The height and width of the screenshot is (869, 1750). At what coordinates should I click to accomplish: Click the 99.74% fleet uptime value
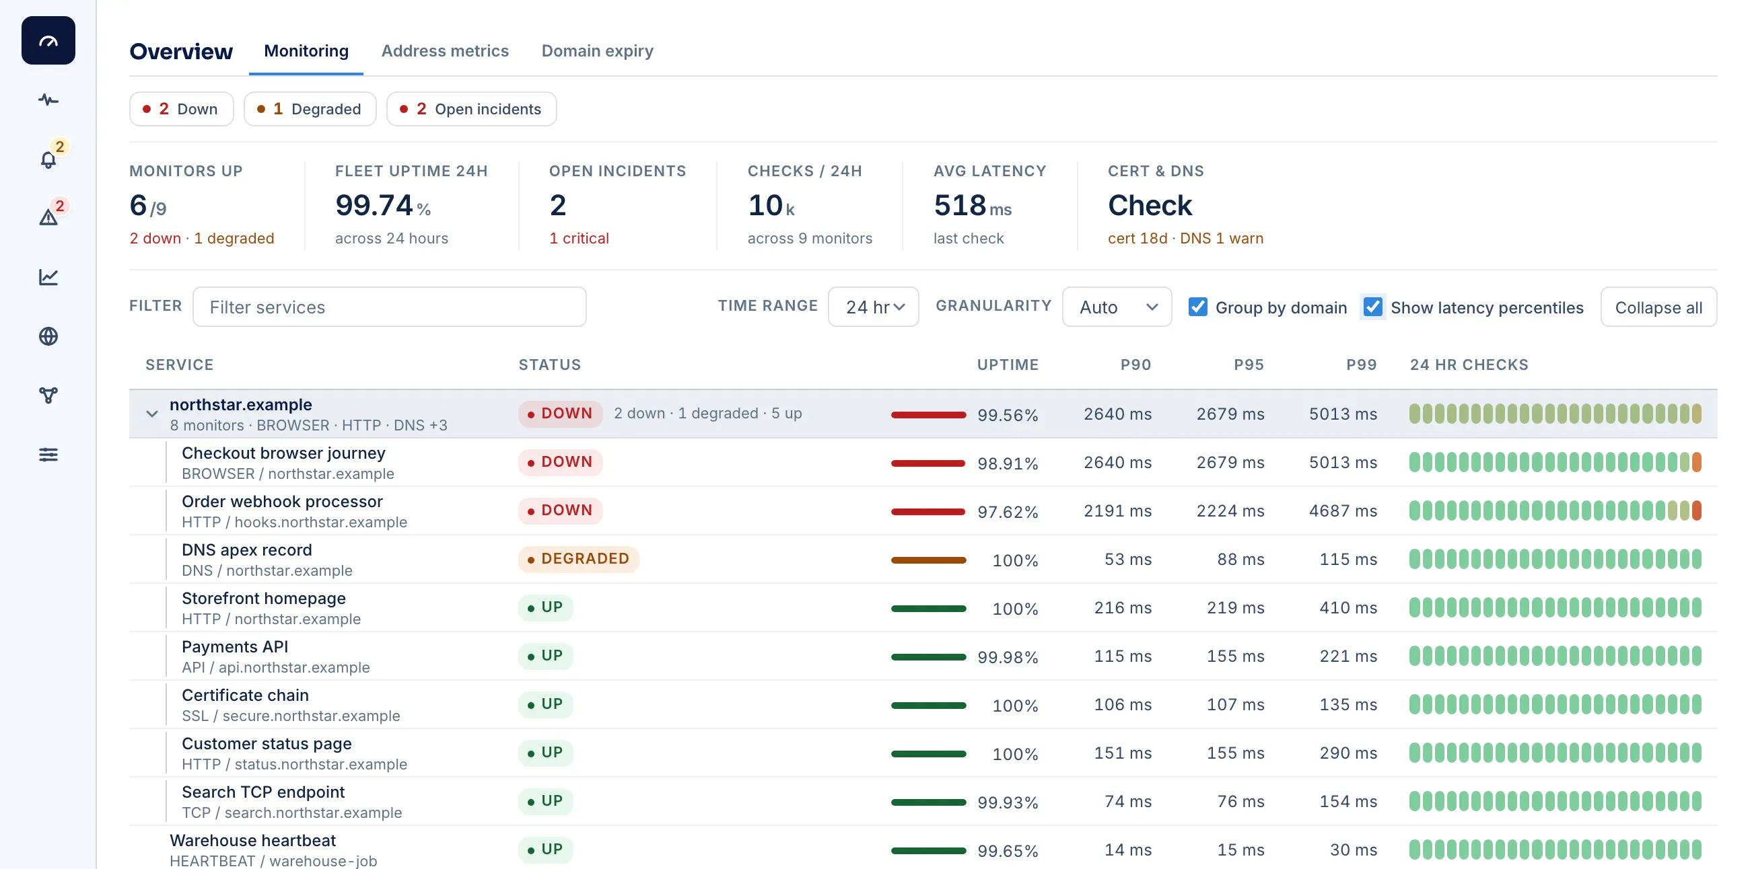click(x=383, y=206)
